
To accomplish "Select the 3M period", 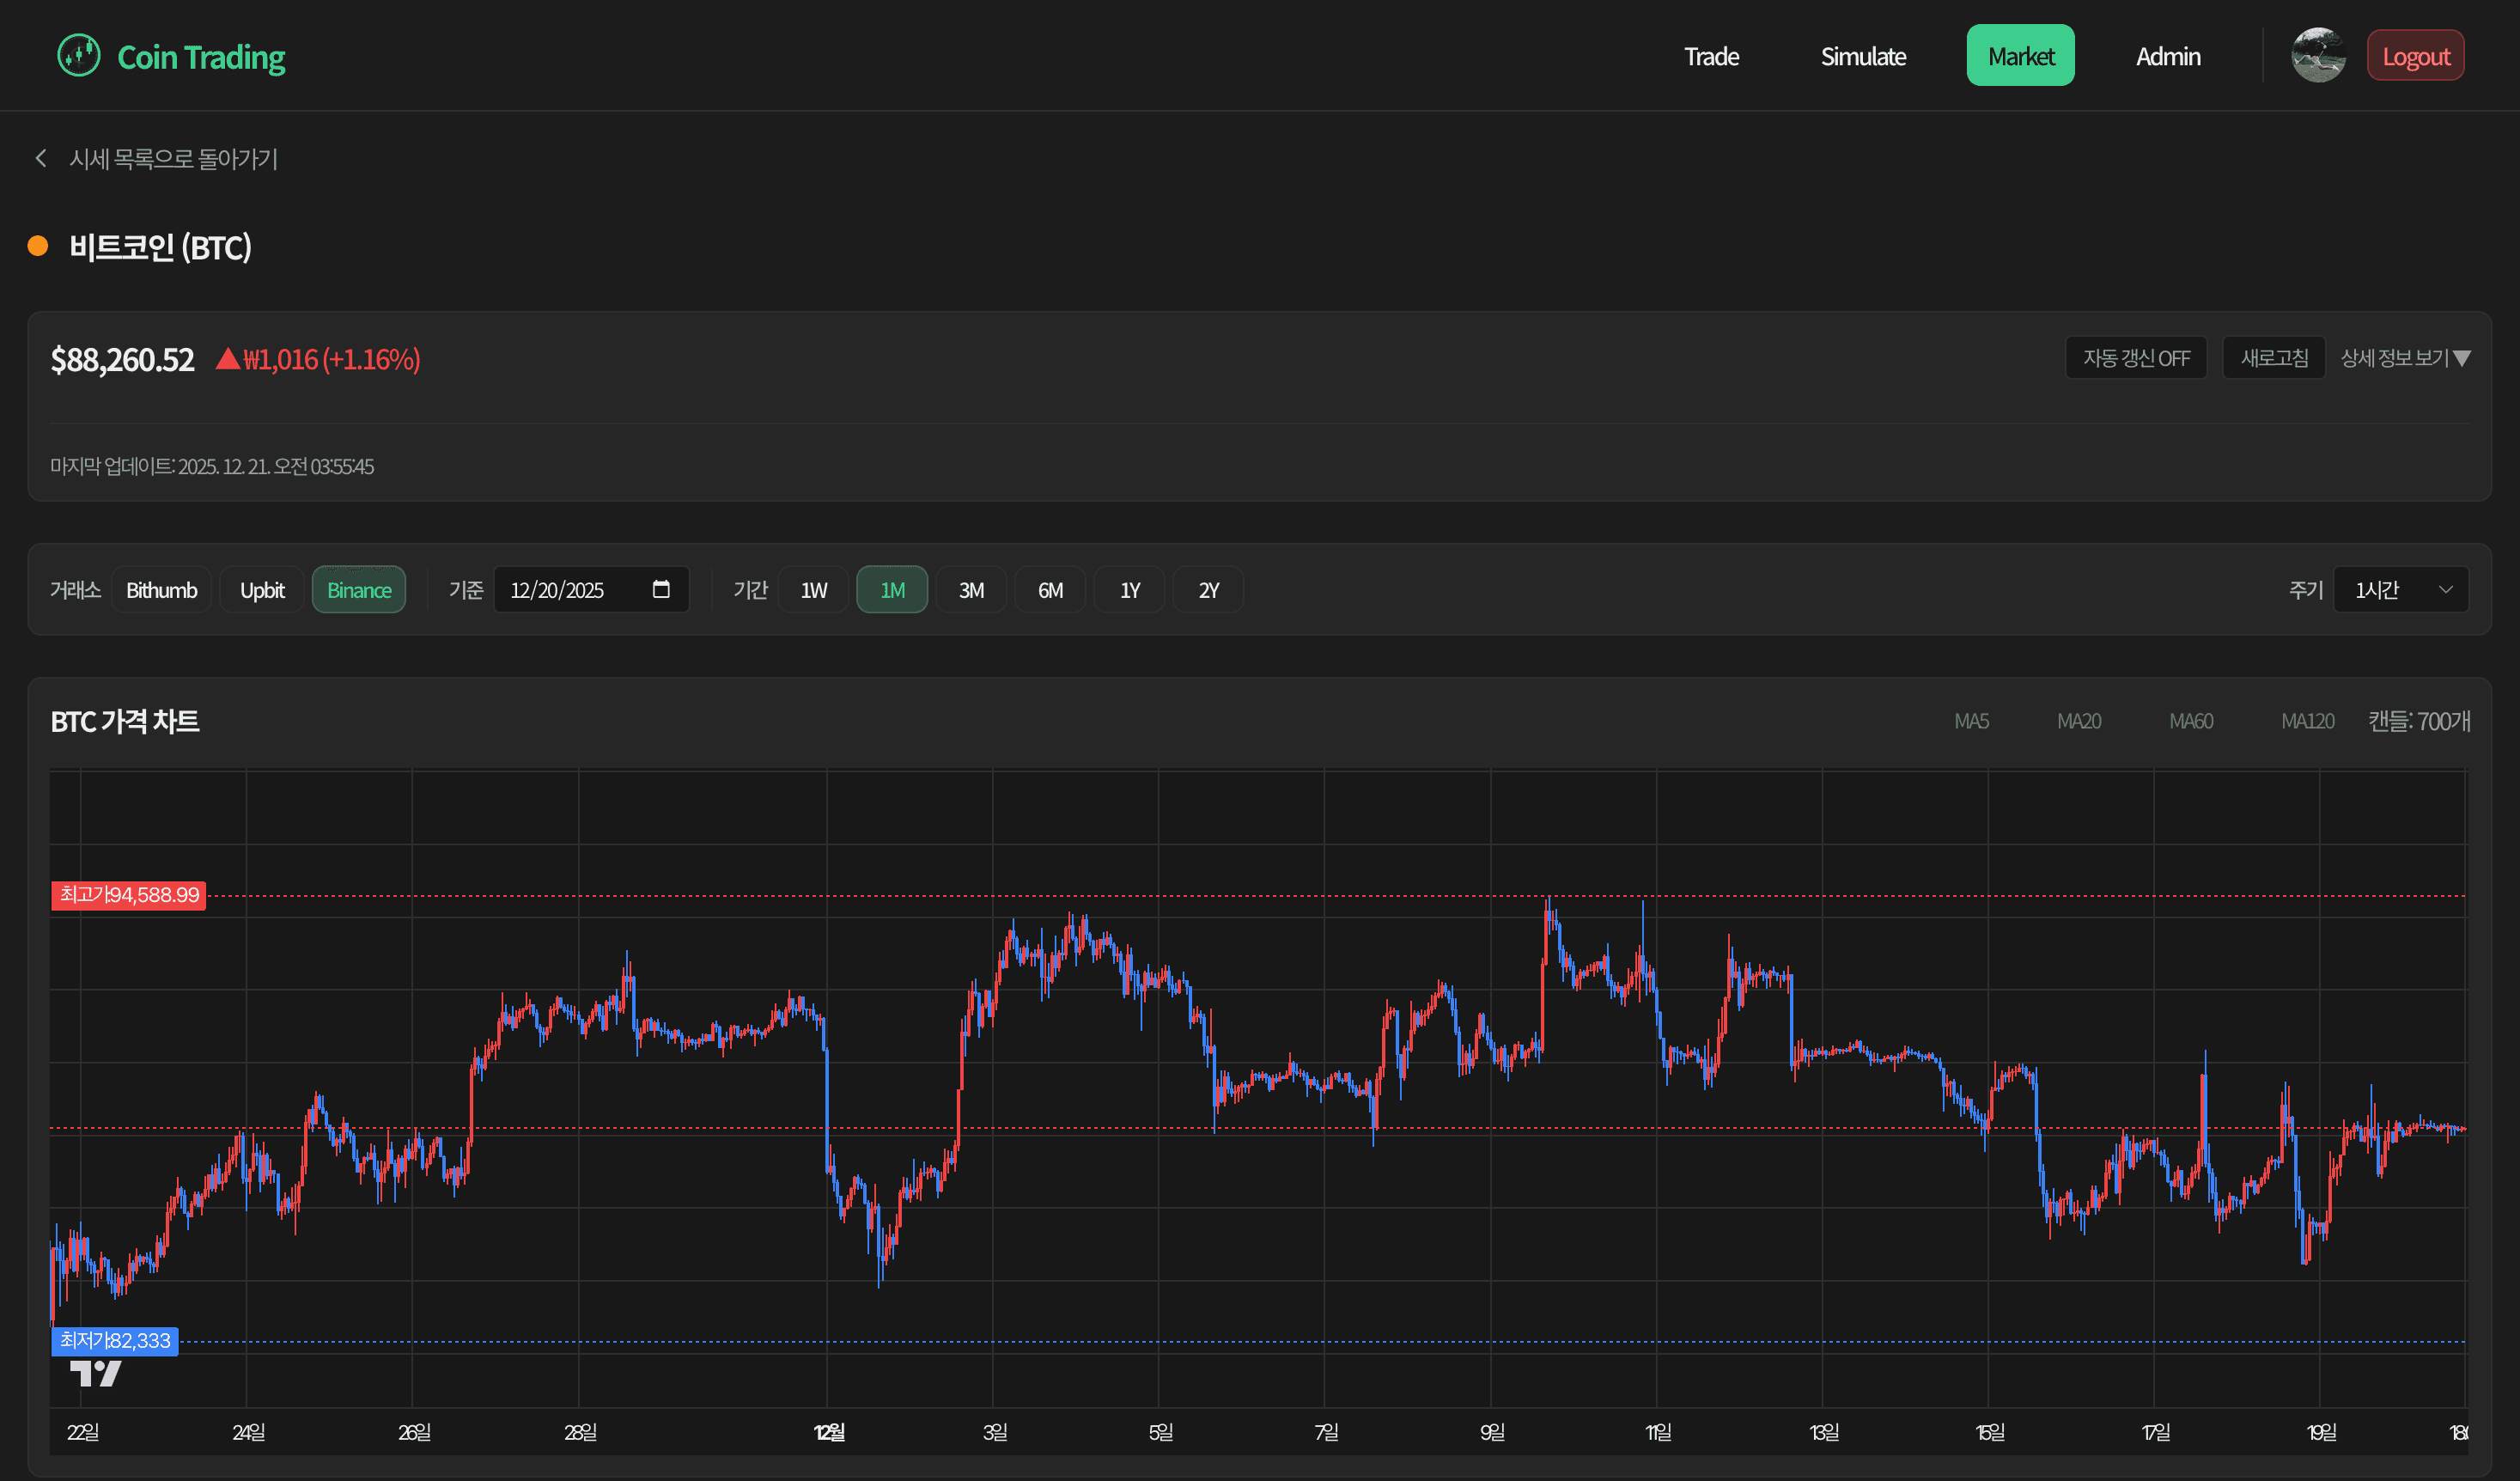I will point(971,590).
